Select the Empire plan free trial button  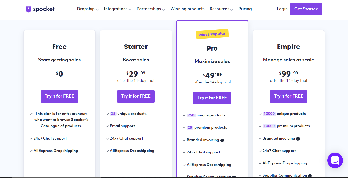288,96
